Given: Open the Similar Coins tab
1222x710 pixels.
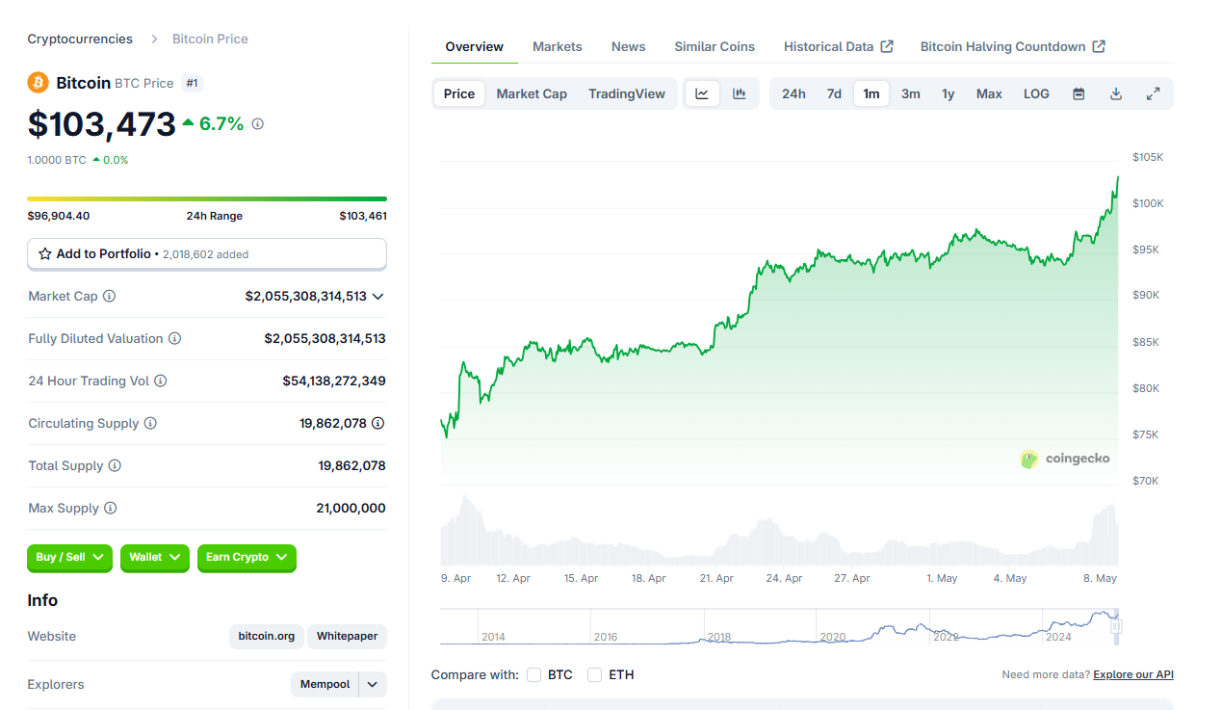Looking at the screenshot, I should (x=715, y=46).
